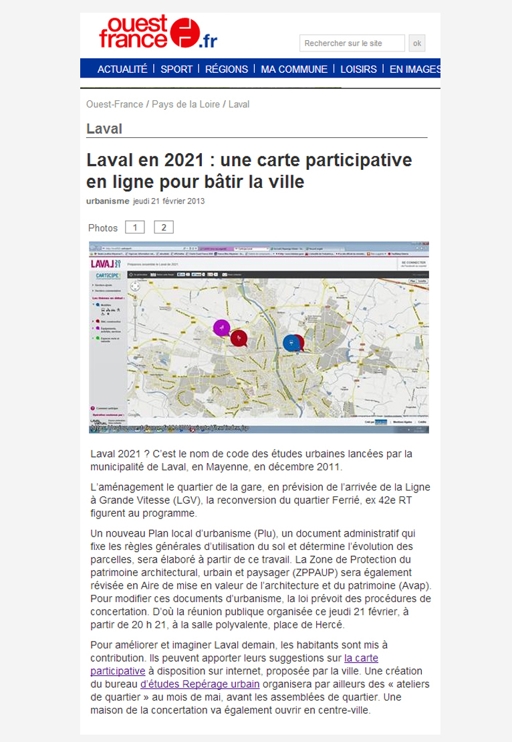Focus the "Rechercher sur le site" search field
512x742 pixels.
tap(352, 43)
